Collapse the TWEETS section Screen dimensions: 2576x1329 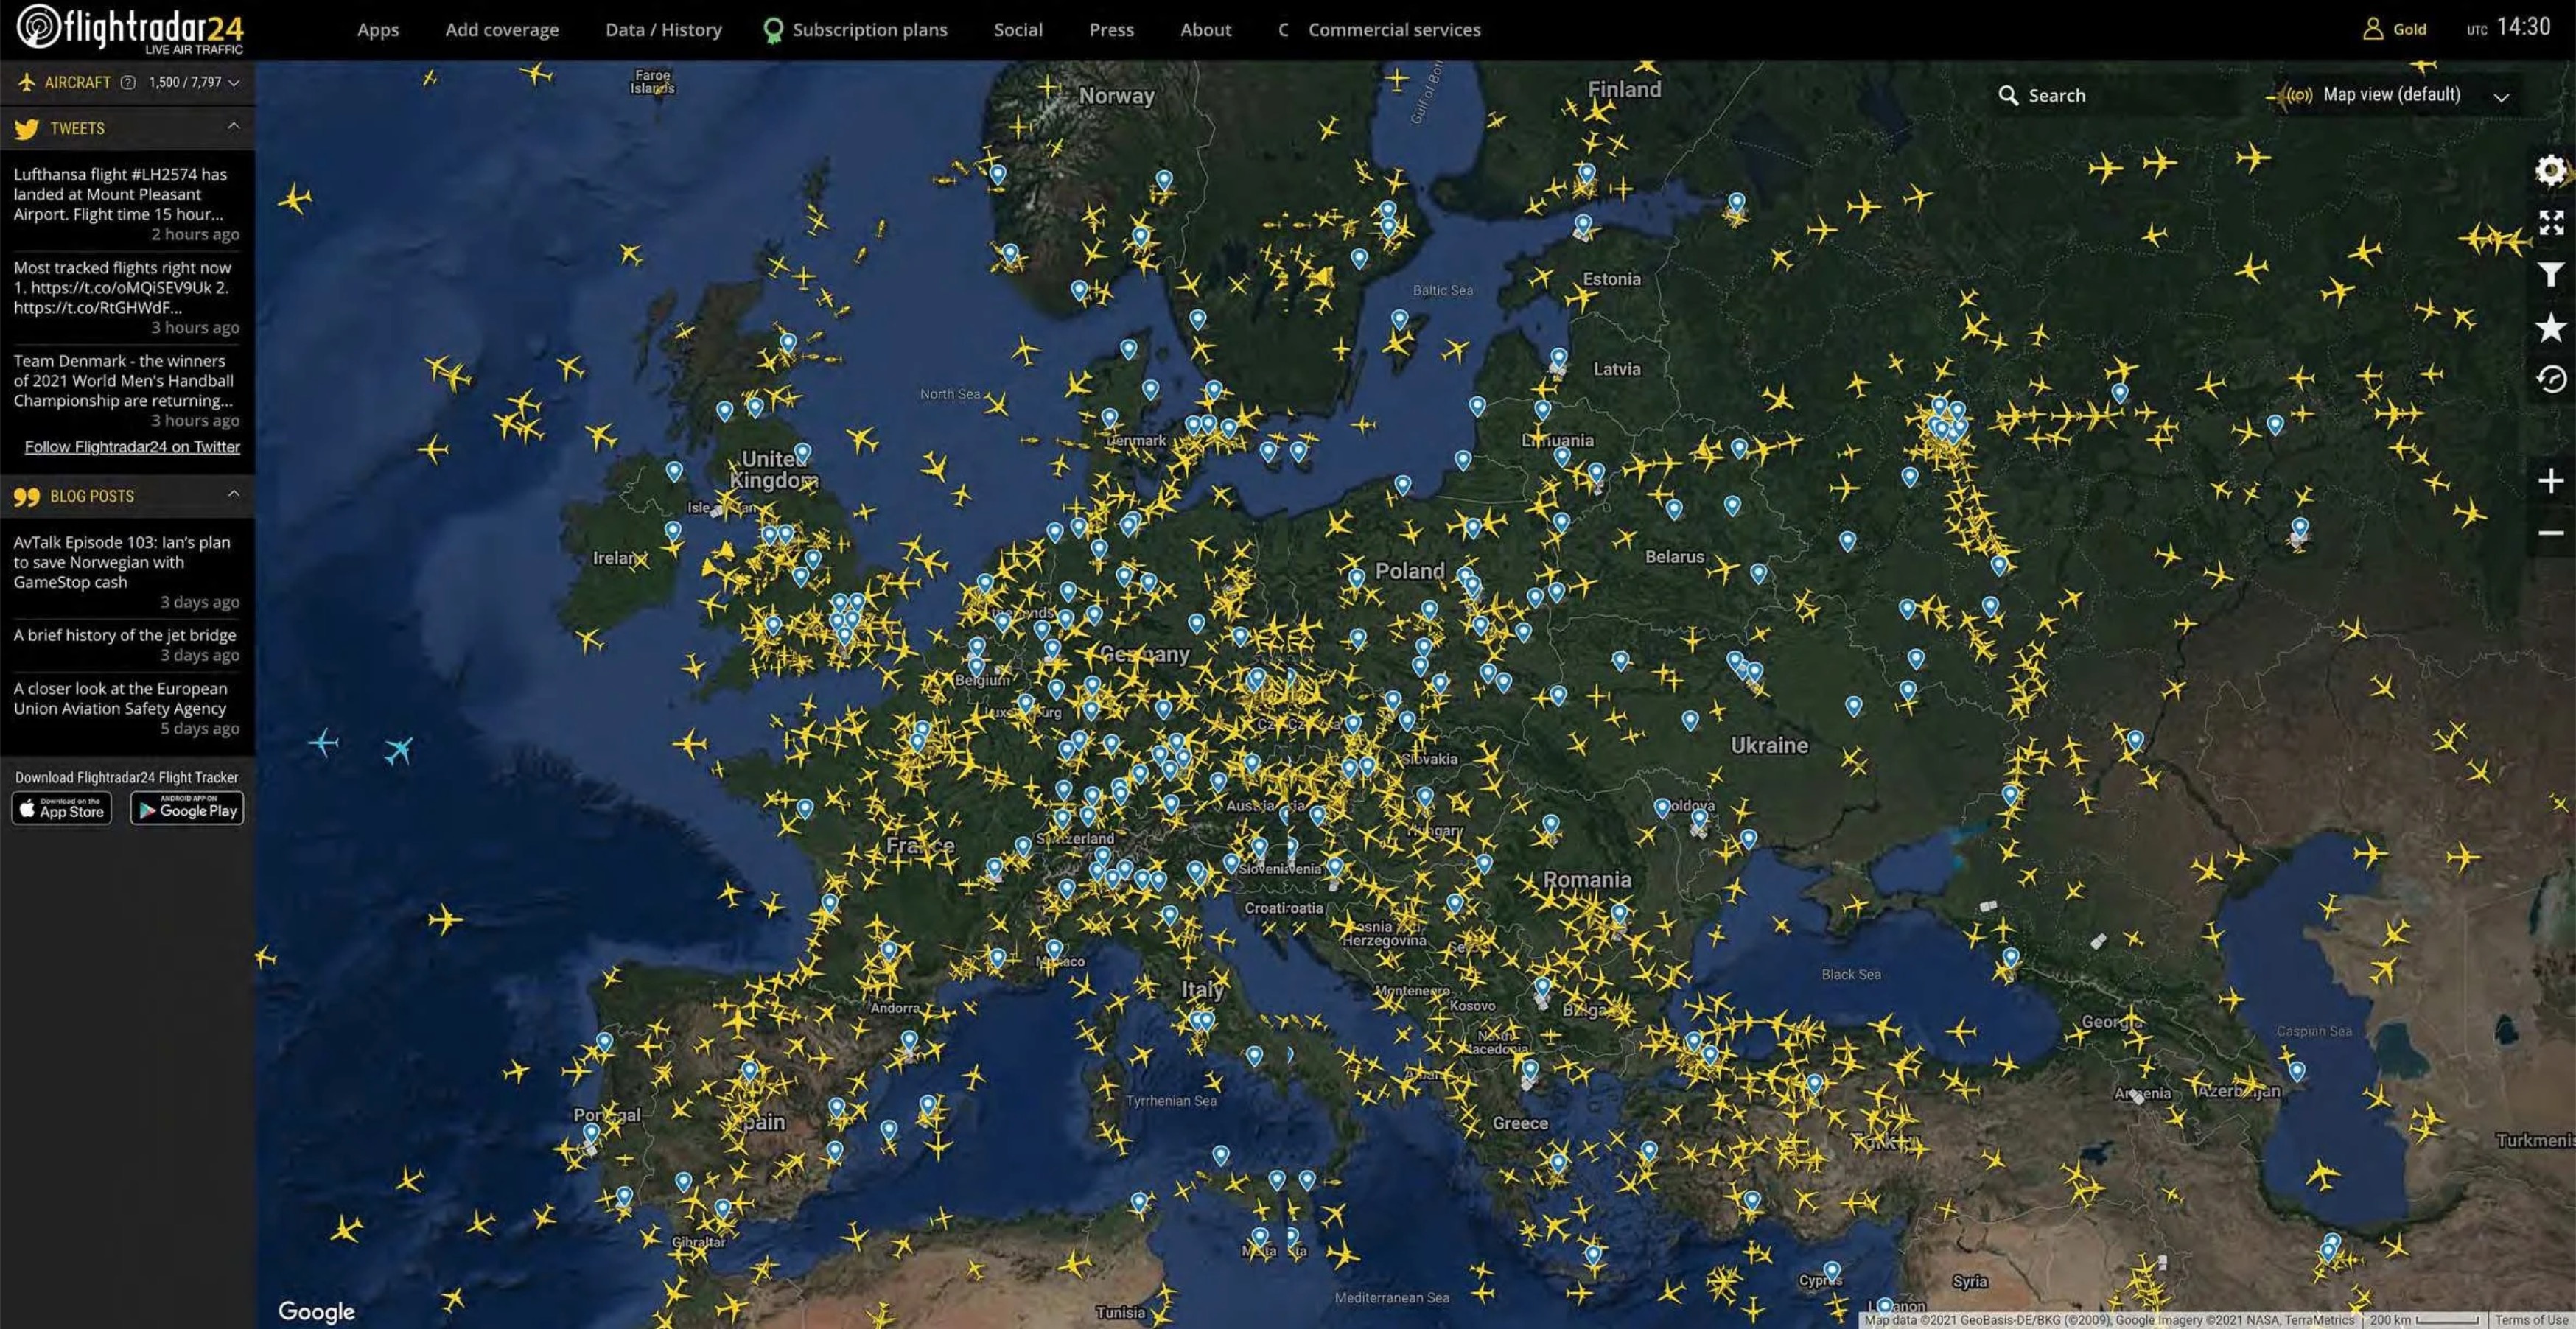coord(236,126)
